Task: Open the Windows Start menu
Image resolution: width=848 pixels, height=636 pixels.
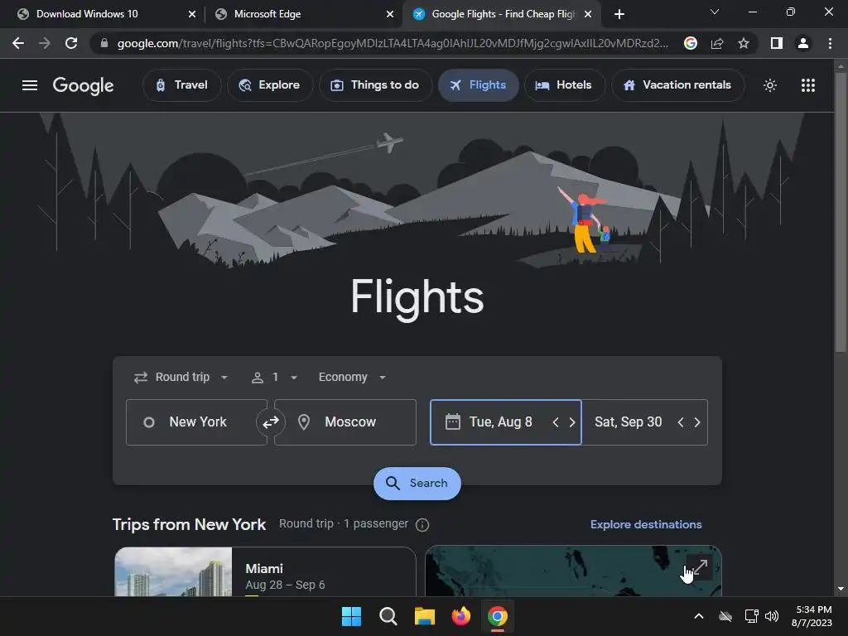Action: (351, 616)
